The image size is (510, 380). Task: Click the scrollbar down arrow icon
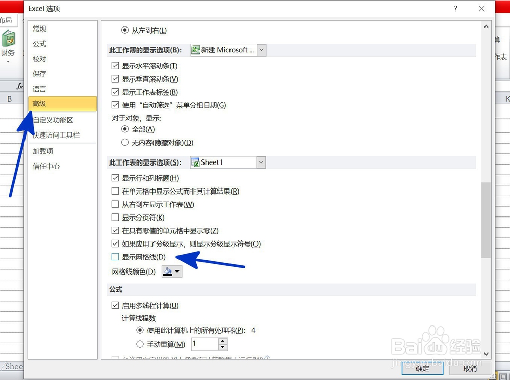click(486, 354)
